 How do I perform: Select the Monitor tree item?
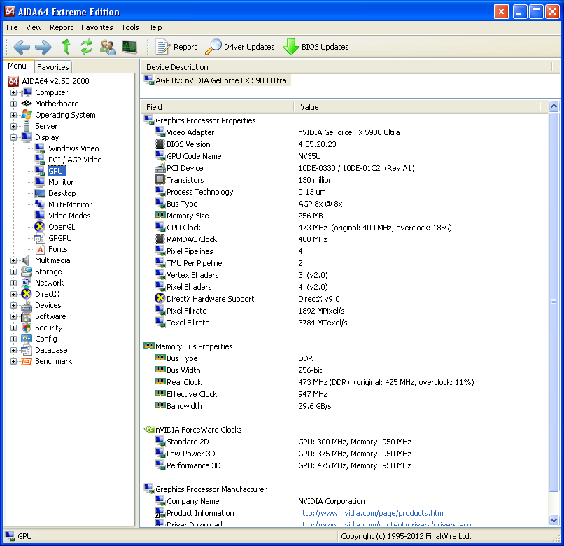(61, 182)
